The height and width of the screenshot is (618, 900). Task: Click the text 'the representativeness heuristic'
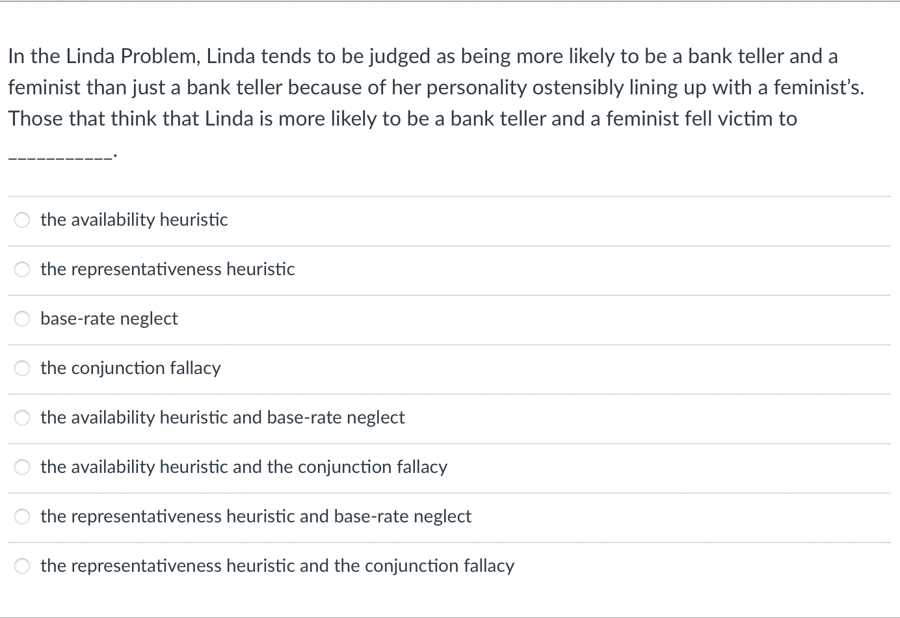point(167,269)
